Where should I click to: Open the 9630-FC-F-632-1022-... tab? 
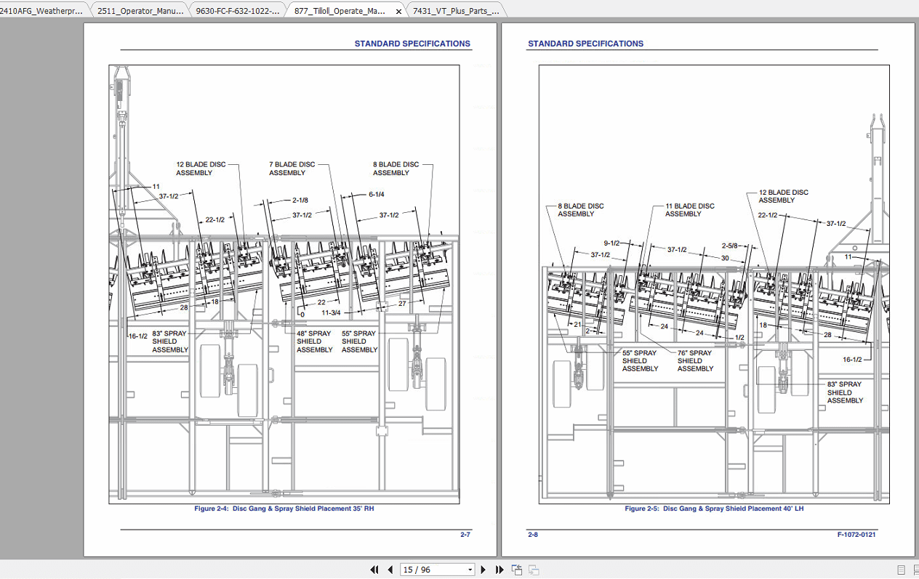coord(238,11)
